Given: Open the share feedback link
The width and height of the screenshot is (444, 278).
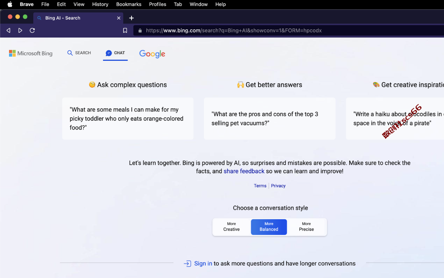Looking at the screenshot, I should (244, 171).
